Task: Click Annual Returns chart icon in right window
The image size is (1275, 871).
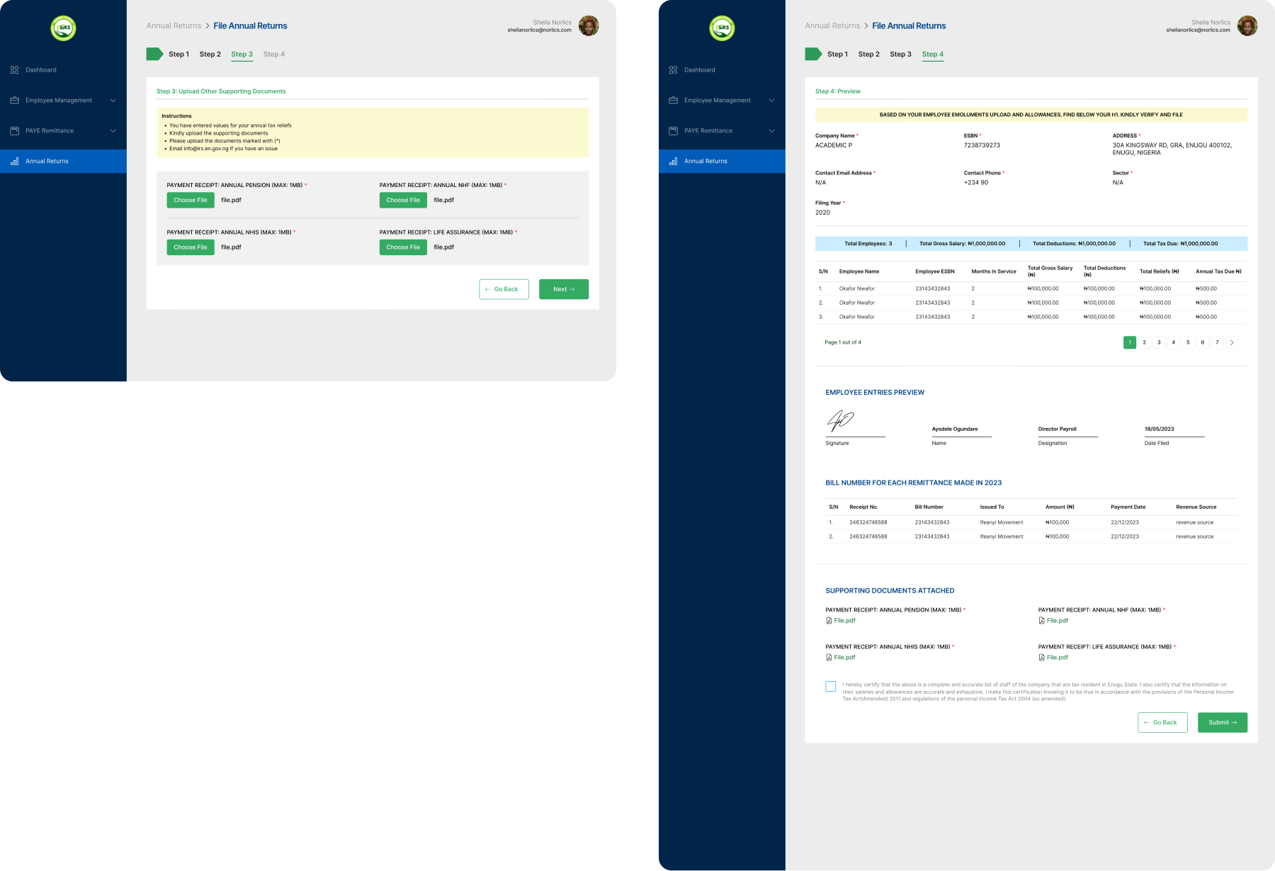Action: pyautogui.click(x=673, y=162)
